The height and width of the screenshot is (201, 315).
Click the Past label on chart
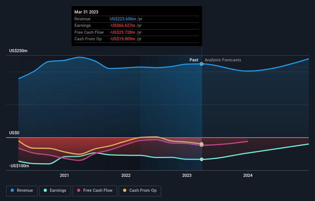pos(194,60)
